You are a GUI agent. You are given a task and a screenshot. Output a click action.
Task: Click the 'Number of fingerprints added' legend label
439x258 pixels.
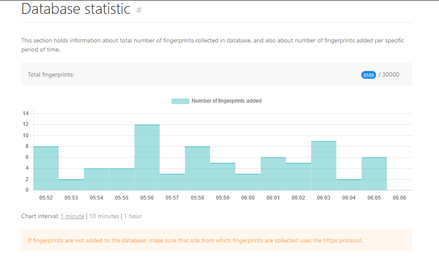pyautogui.click(x=226, y=101)
